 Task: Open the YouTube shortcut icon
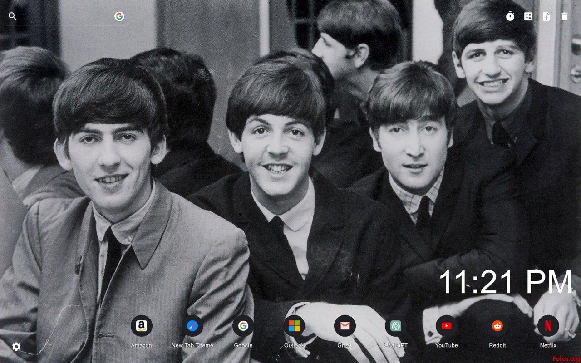(x=447, y=326)
